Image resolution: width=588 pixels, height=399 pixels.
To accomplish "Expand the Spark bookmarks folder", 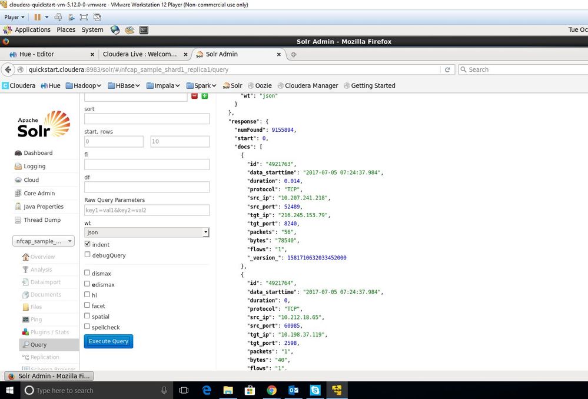I will coord(201,85).
